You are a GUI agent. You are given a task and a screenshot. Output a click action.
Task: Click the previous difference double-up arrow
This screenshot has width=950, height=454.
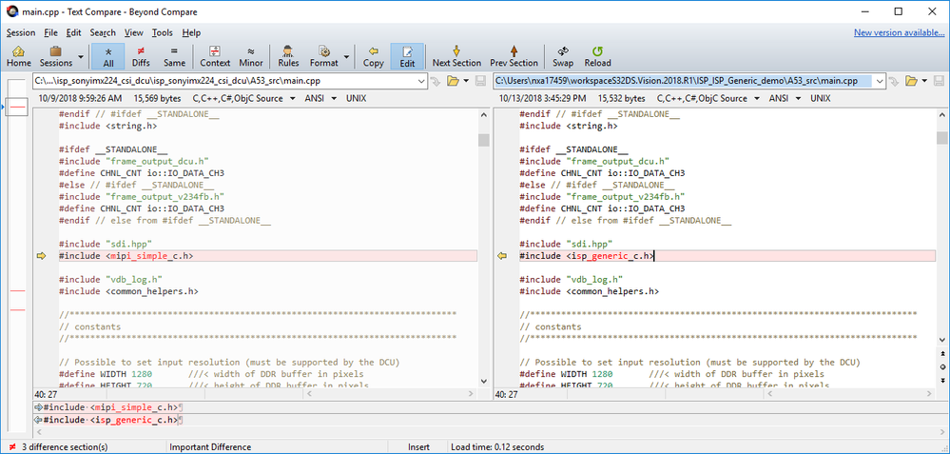click(942, 353)
